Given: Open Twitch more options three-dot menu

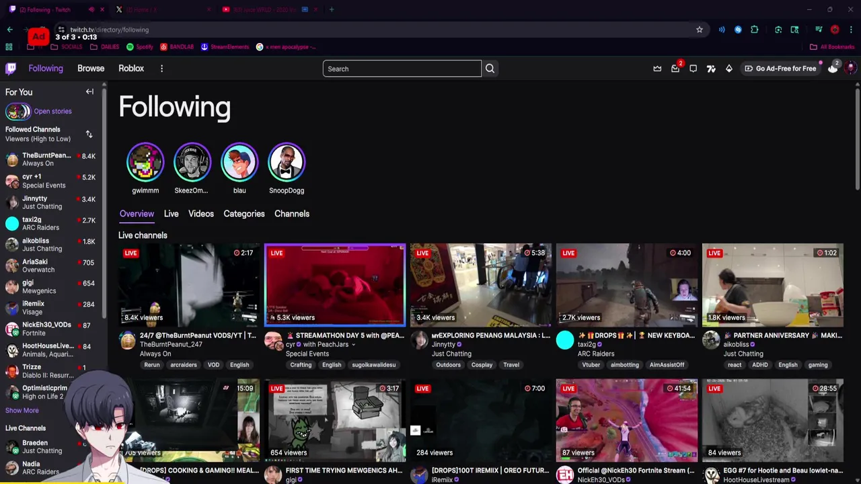Looking at the screenshot, I should pyautogui.click(x=161, y=69).
